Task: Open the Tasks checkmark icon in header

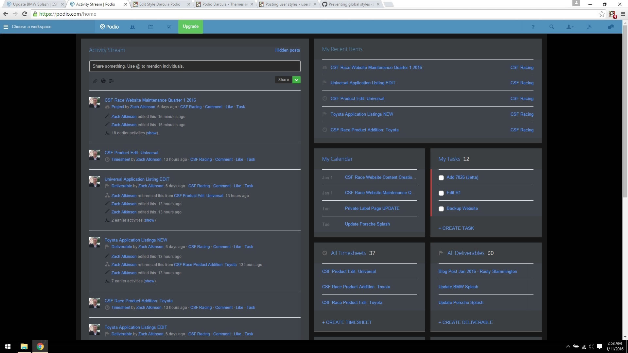Action: point(169,27)
